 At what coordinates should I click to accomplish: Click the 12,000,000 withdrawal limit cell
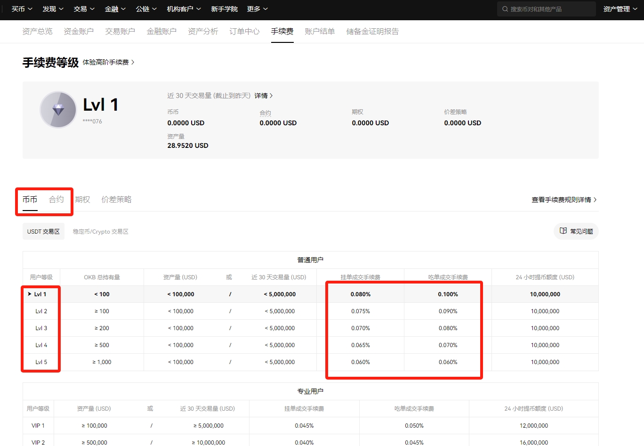click(534, 426)
